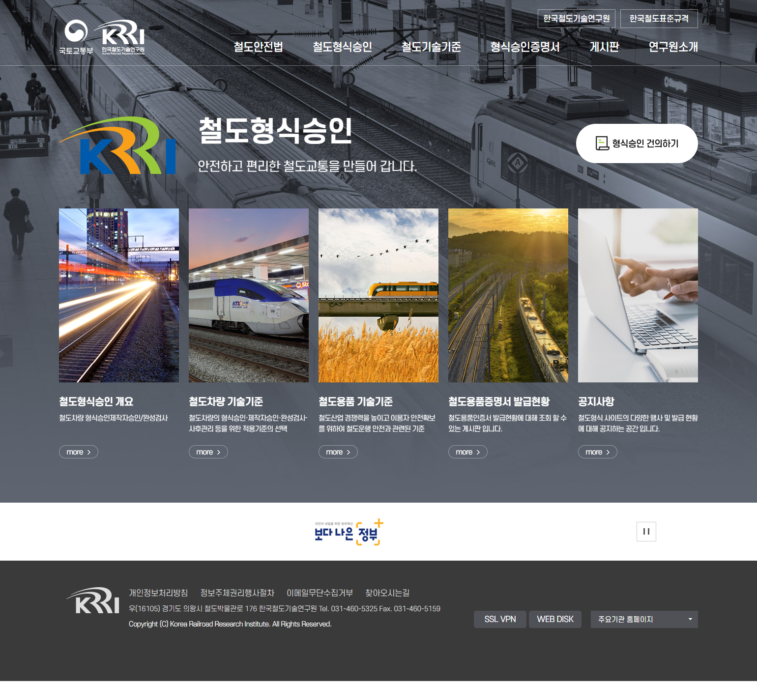The width and height of the screenshot is (757, 682).
Task: Open the laptop thumbnail for 공지사항
Action: (638, 295)
